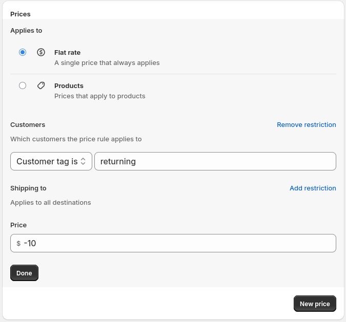Click into the Price amount field
This screenshot has height=322, width=346.
tap(177, 243)
